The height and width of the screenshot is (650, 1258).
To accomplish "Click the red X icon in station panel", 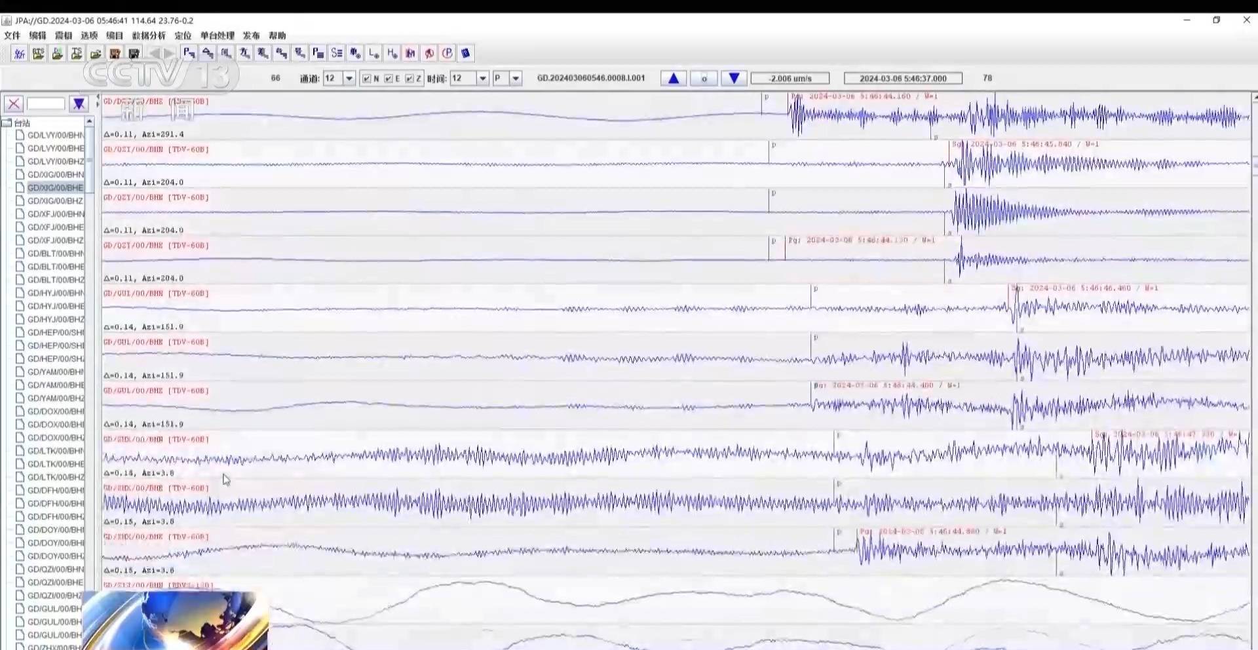I will (14, 104).
